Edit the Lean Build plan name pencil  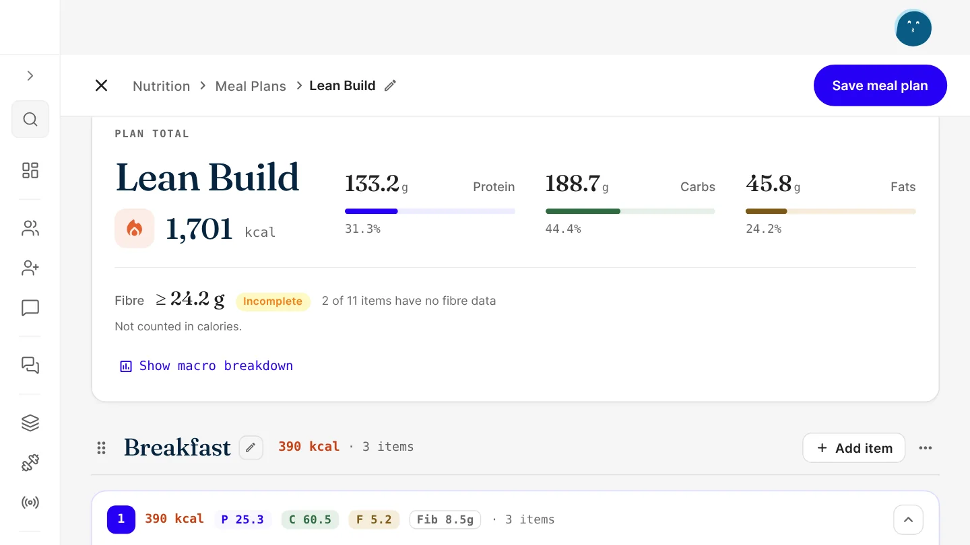tap(390, 85)
